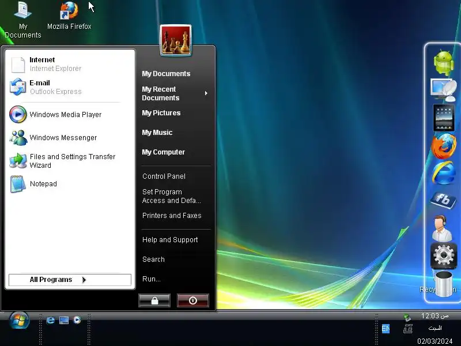Click the iPad tablet dock icon

pyautogui.click(x=444, y=118)
